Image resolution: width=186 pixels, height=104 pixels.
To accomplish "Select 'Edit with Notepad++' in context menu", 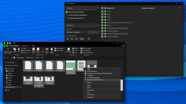I will [102, 71].
